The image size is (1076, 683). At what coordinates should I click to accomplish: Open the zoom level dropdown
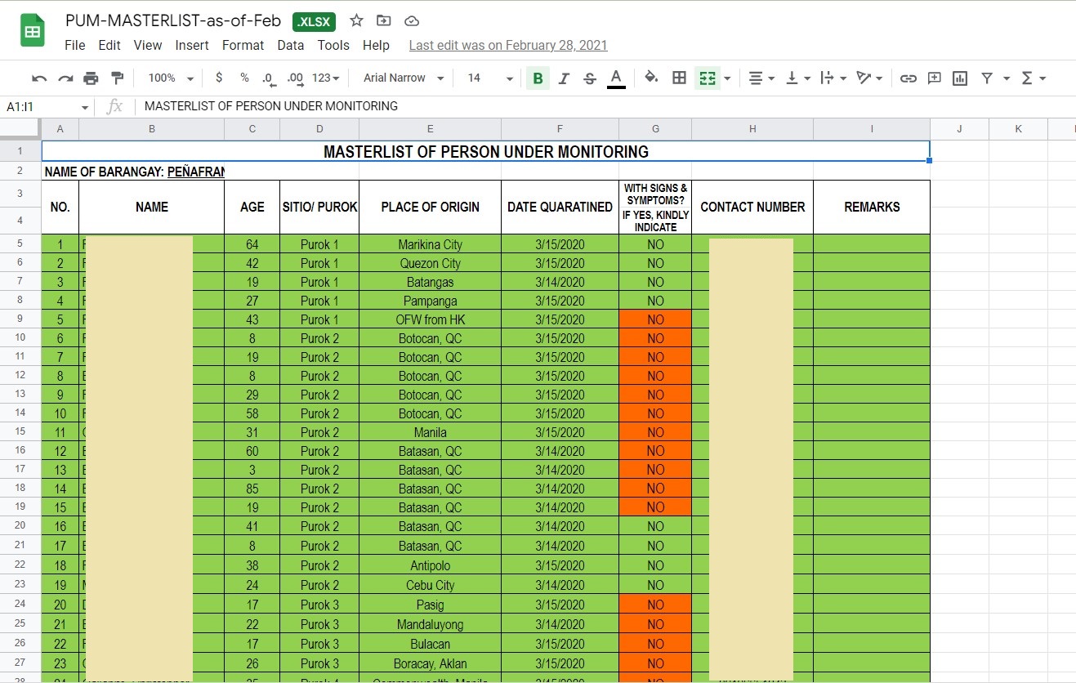click(x=171, y=78)
